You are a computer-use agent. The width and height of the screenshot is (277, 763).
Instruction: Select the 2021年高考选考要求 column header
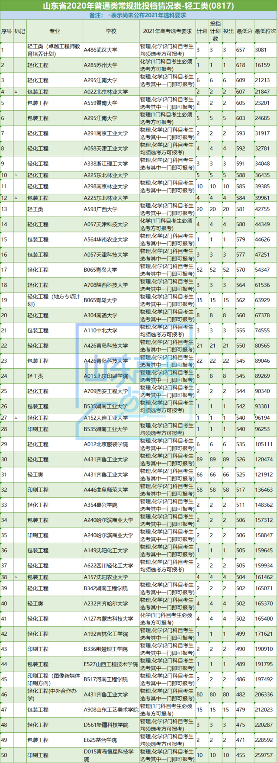click(x=167, y=31)
